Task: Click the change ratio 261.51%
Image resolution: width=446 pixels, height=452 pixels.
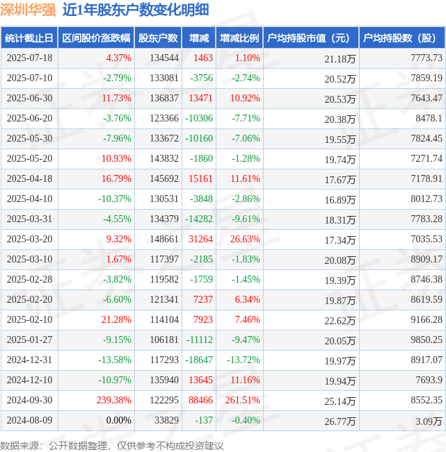Action: coord(243,400)
